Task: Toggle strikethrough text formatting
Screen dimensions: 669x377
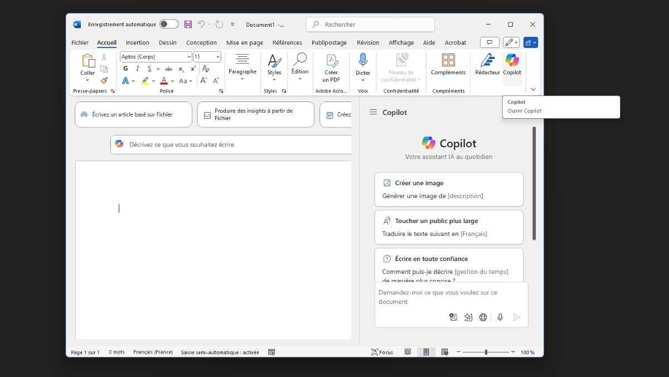Action: click(x=168, y=69)
